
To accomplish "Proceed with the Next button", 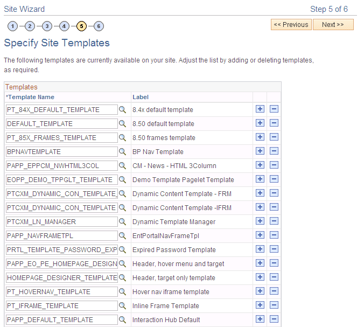I will point(333,24).
